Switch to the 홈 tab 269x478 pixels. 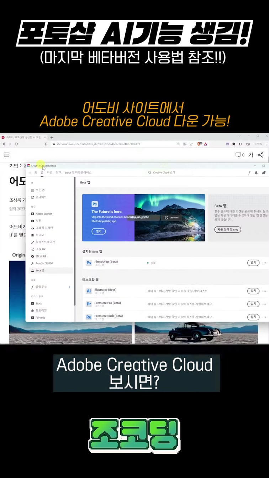click(36, 172)
